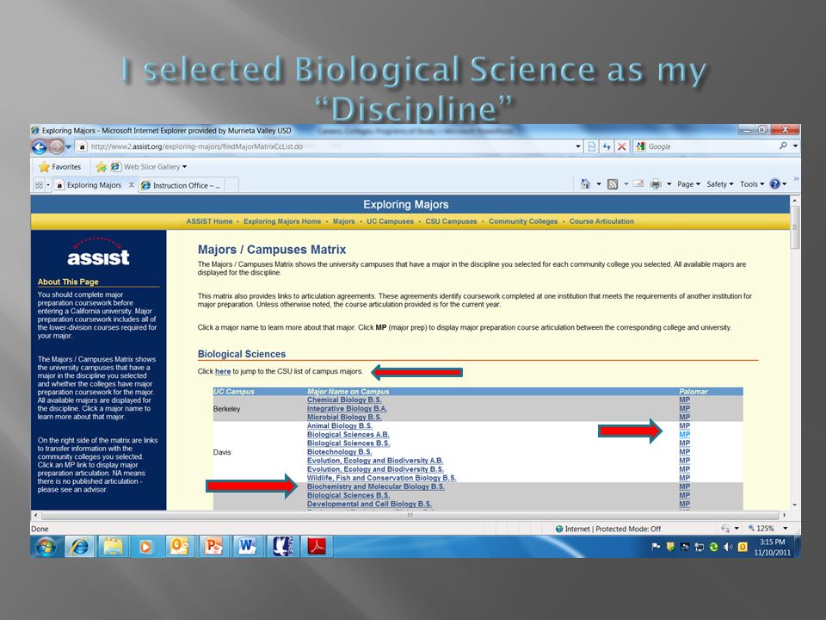Screen dimensions: 826x620
Task: Click the URL address bar field
Action: pos(327,146)
